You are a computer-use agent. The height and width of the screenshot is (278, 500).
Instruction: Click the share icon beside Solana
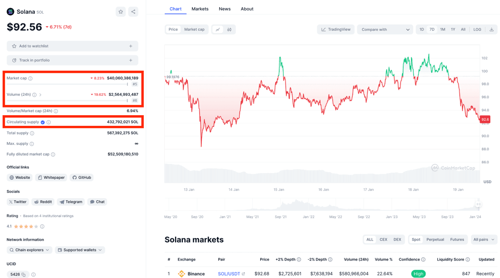click(x=133, y=12)
